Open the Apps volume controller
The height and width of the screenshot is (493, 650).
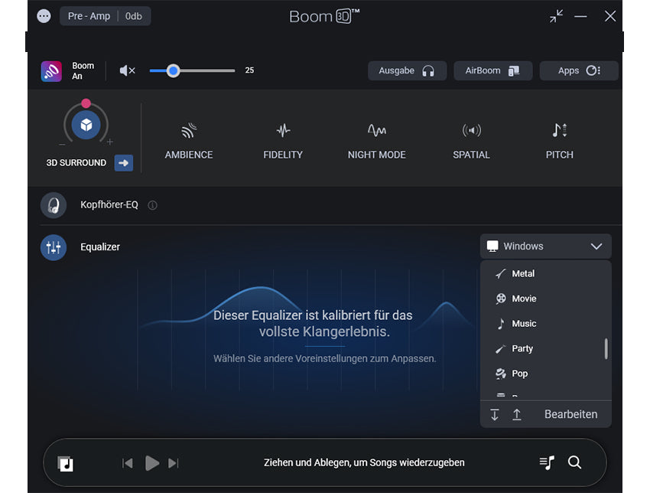(x=579, y=70)
